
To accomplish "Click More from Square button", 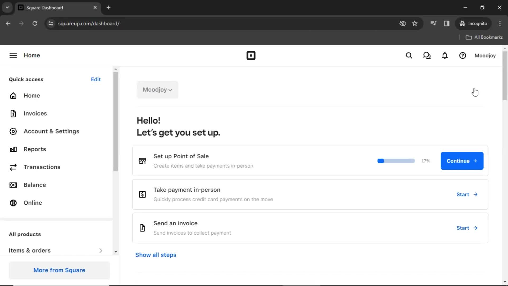I will (x=59, y=270).
